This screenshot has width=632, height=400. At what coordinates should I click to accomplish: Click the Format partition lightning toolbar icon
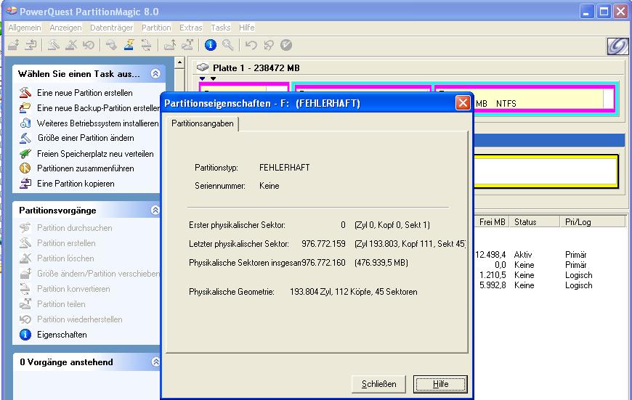129,45
